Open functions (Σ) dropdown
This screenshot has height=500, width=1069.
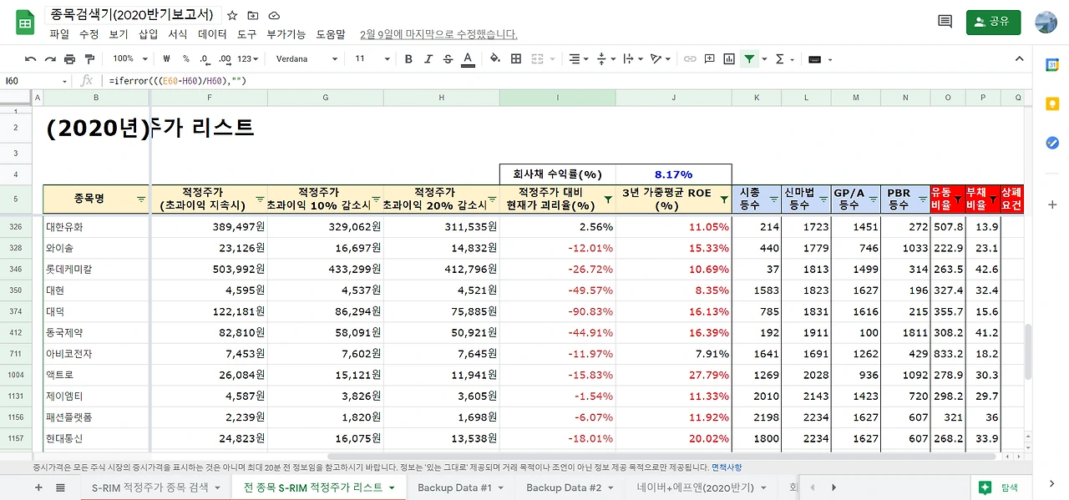(x=783, y=59)
